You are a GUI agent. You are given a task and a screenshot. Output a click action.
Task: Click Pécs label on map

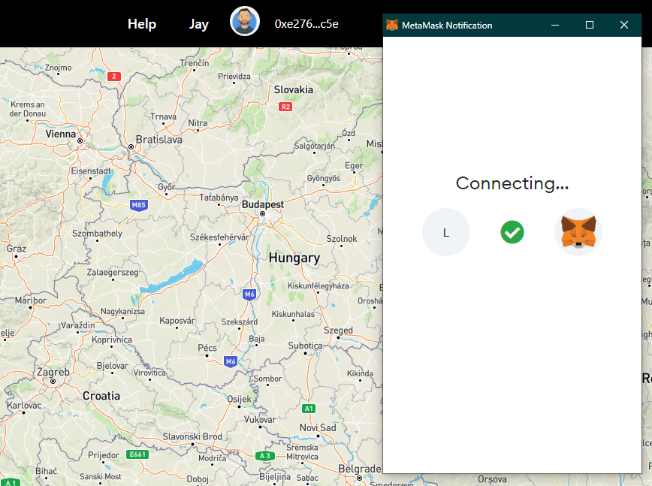point(207,348)
